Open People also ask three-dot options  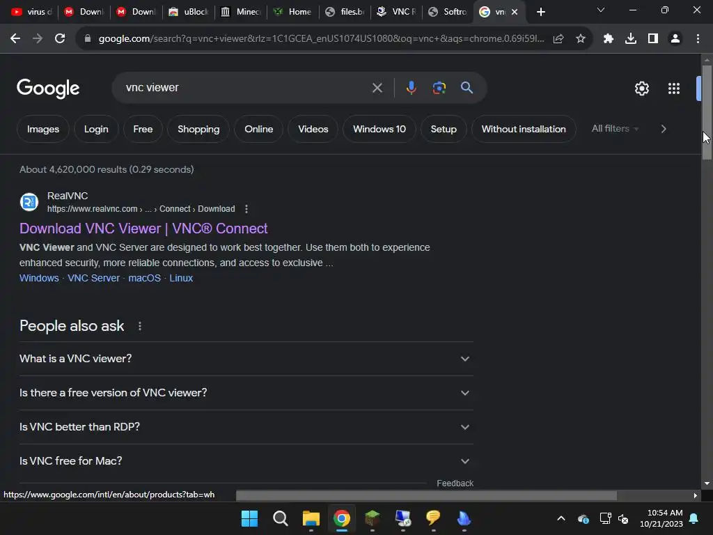pyautogui.click(x=139, y=326)
